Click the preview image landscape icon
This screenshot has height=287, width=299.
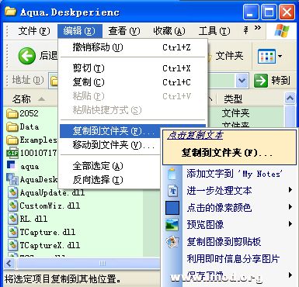(x=172, y=224)
